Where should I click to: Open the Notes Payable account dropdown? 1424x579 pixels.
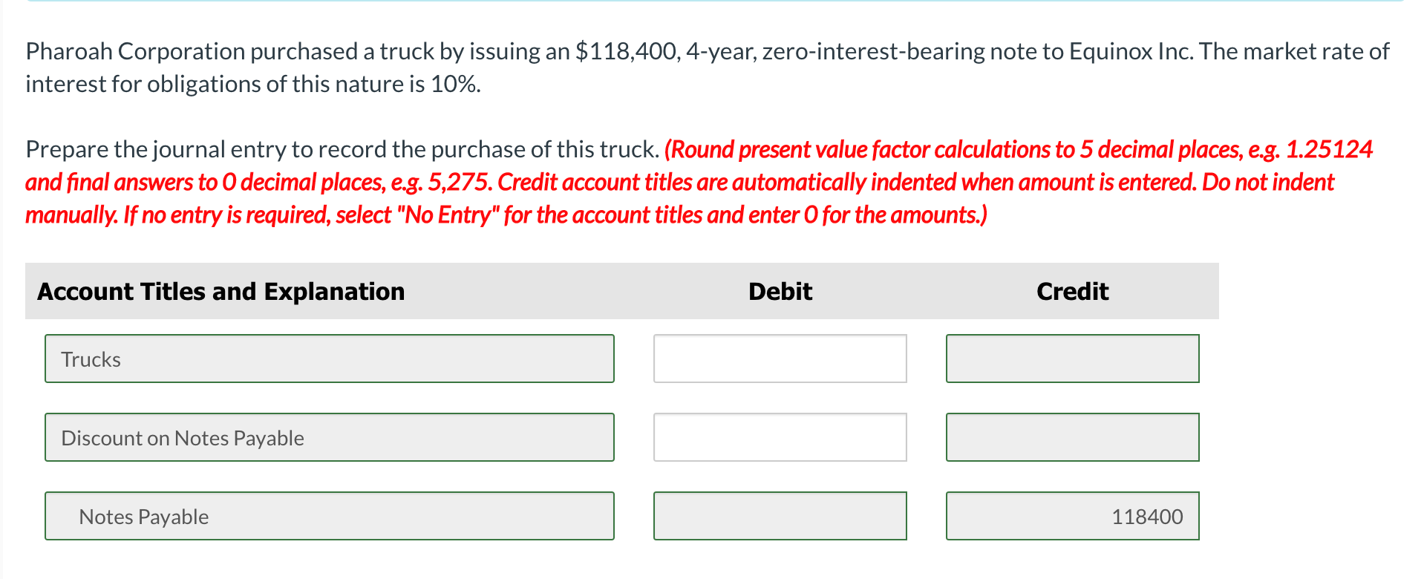[x=329, y=515]
